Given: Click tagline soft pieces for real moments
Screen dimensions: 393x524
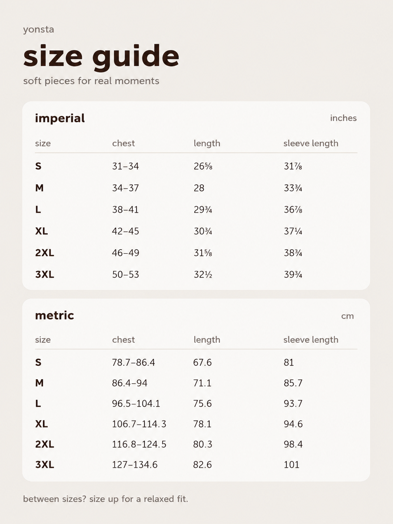Looking at the screenshot, I should click(x=91, y=81).
